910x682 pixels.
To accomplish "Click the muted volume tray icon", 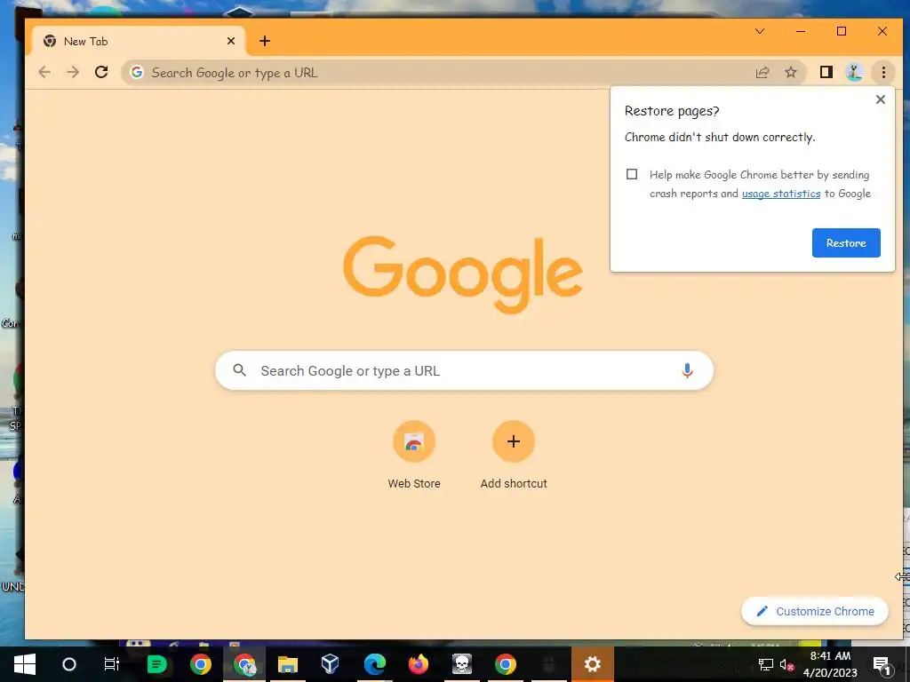I will pyautogui.click(x=786, y=664).
